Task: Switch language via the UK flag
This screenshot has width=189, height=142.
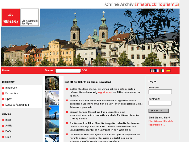Action: [x=152, y=71]
